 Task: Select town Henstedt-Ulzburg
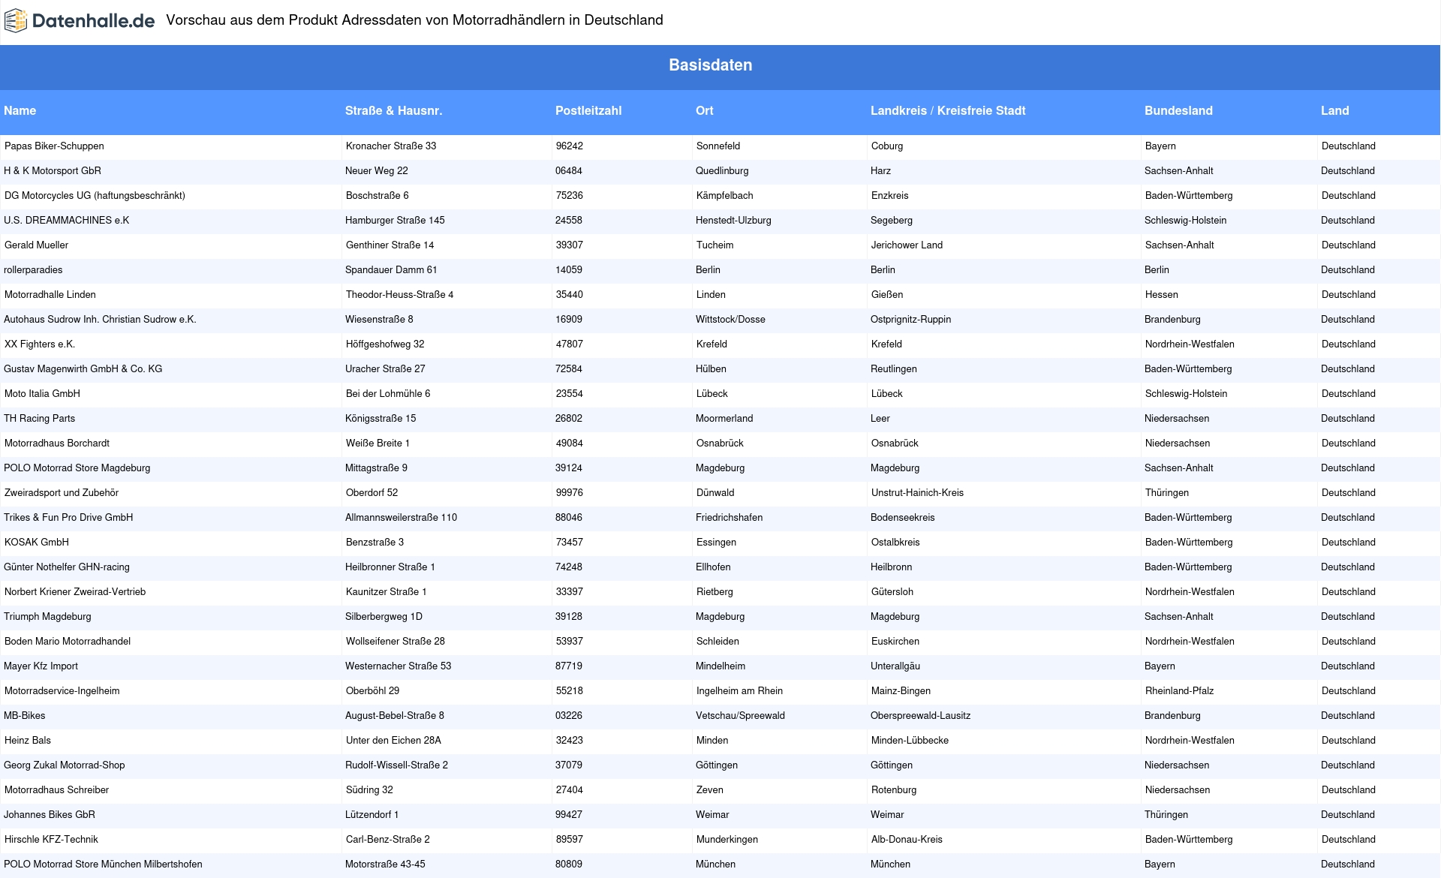click(x=733, y=221)
